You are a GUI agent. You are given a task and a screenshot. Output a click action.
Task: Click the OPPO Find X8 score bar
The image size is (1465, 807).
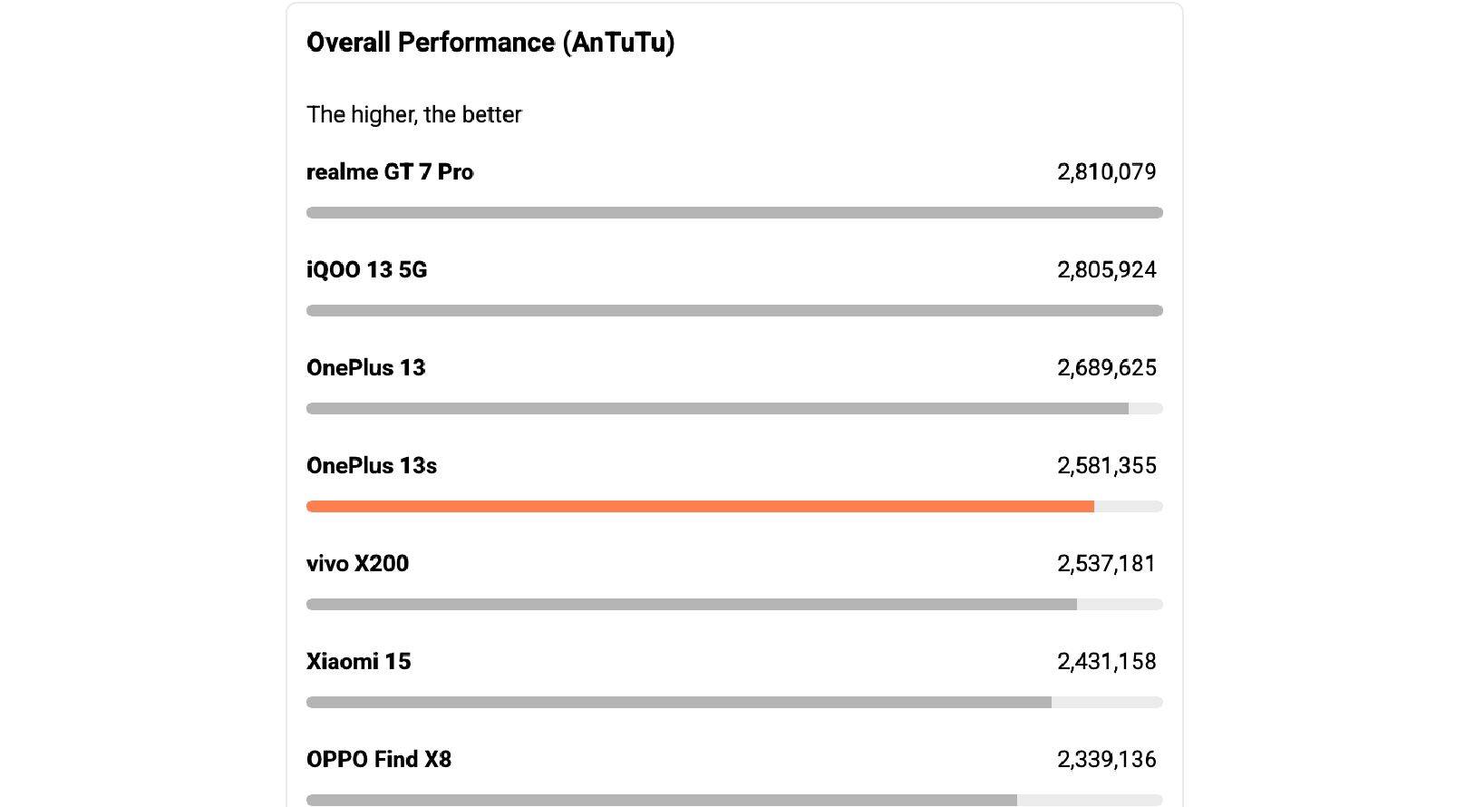pyautogui.click(x=662, y=801)
